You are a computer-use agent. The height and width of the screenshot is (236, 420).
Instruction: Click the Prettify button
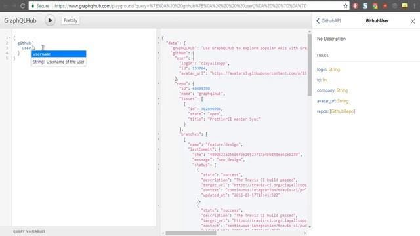point(70,20)
